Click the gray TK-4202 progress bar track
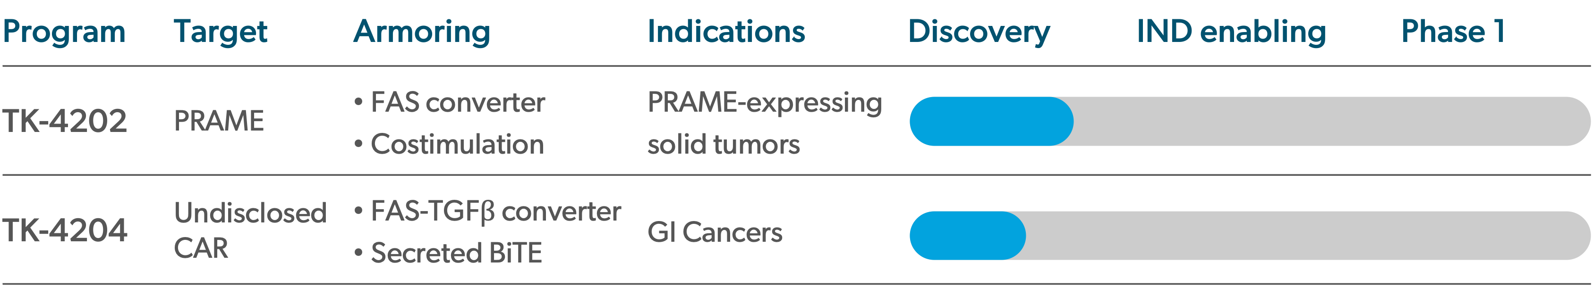The width and height of the screenshot is (1593, 287). tap(1329, 122)
